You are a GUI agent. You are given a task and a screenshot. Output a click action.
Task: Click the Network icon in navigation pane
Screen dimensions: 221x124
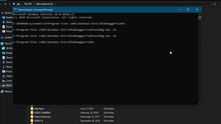2,92
